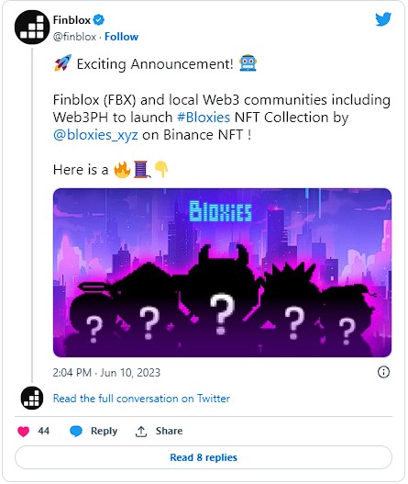The width and height of the screenshot is (408, 484).
Task: Open the Finblox profile avatar
Action: click(32, 28)
